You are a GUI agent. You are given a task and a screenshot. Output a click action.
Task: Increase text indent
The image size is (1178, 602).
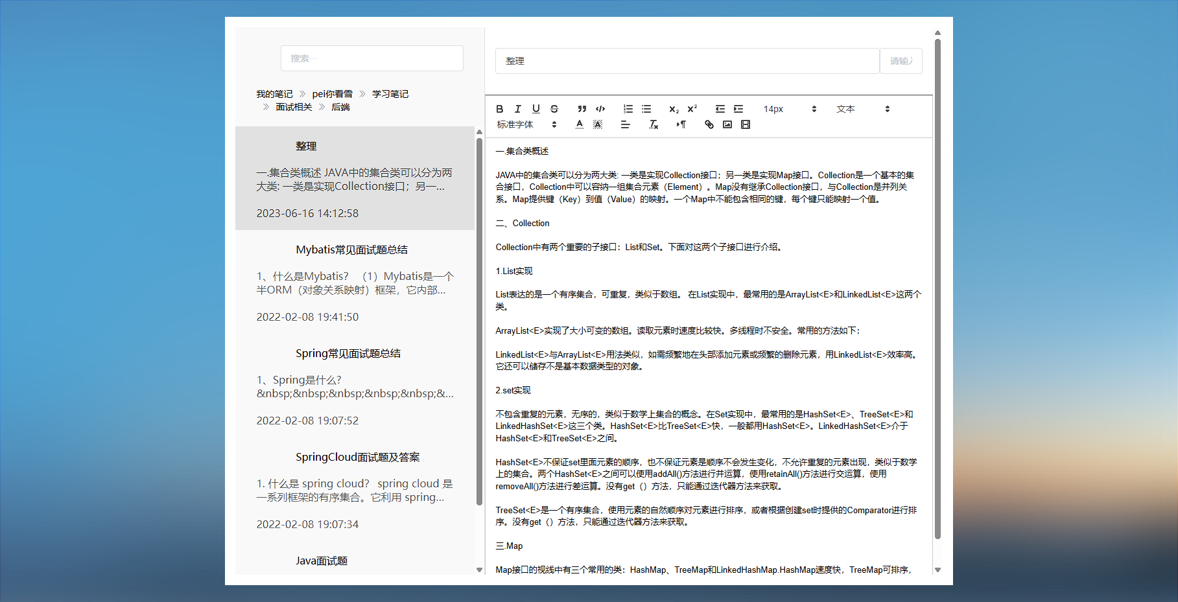[x=738, y=109]
